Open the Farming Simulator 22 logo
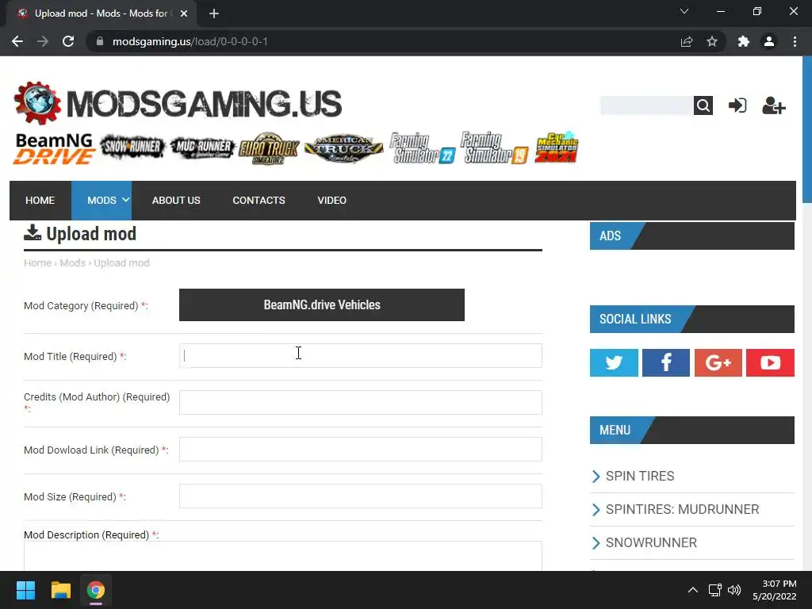812x609 pixels. pyautogui.click(x=422, y=148)
